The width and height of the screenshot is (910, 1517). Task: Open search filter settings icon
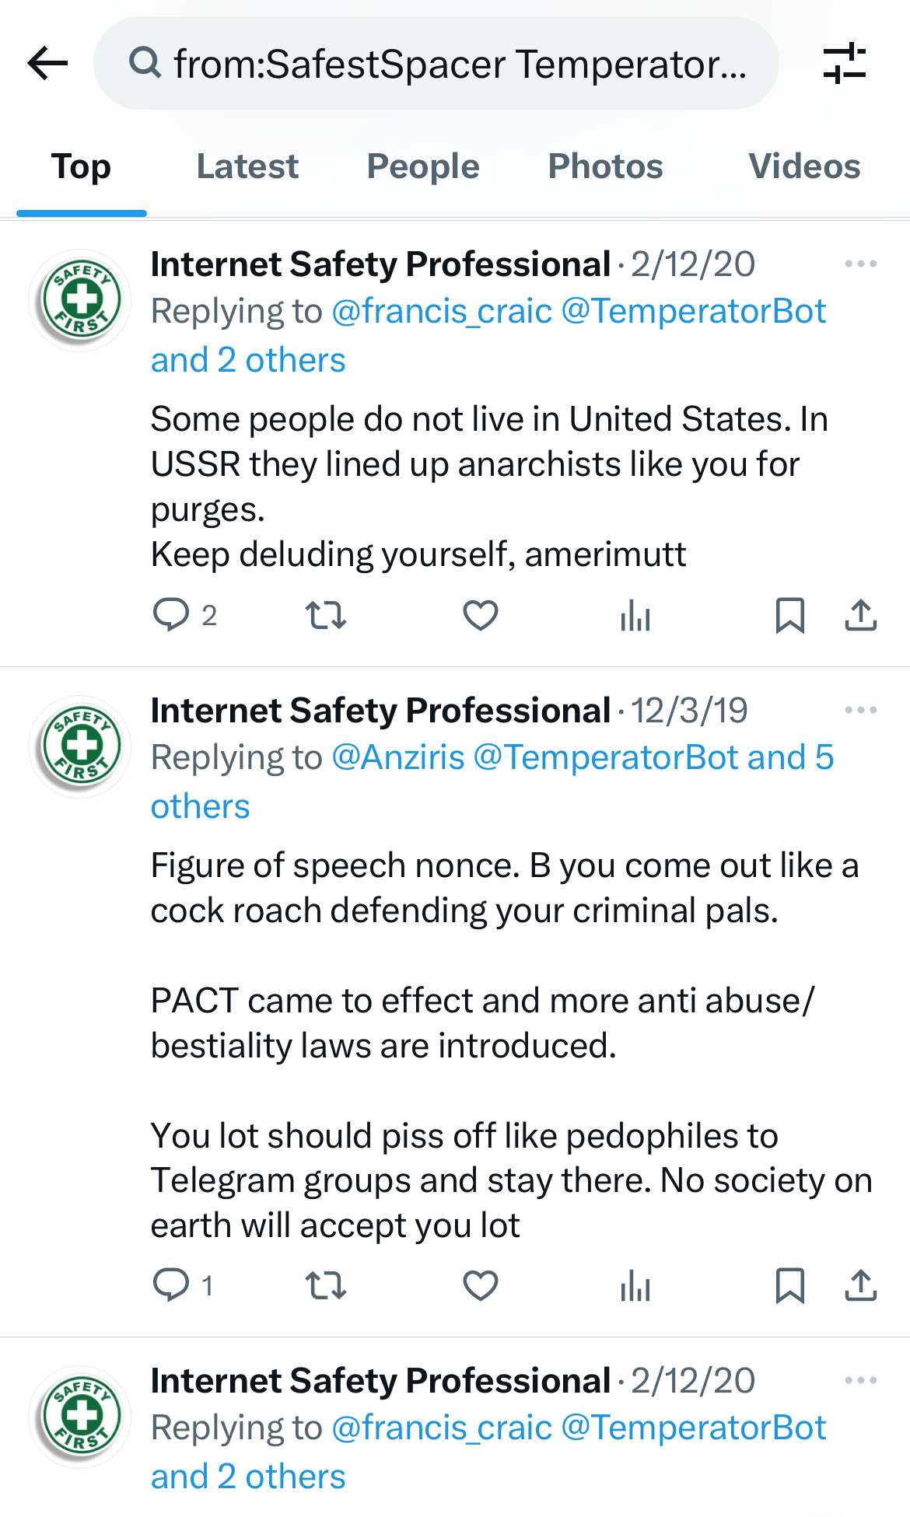(844, 63)
